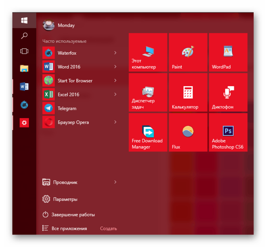Click the Windows Start button
Image resolution: width=266 pixels, height=247 pixels.
point(24,20)
